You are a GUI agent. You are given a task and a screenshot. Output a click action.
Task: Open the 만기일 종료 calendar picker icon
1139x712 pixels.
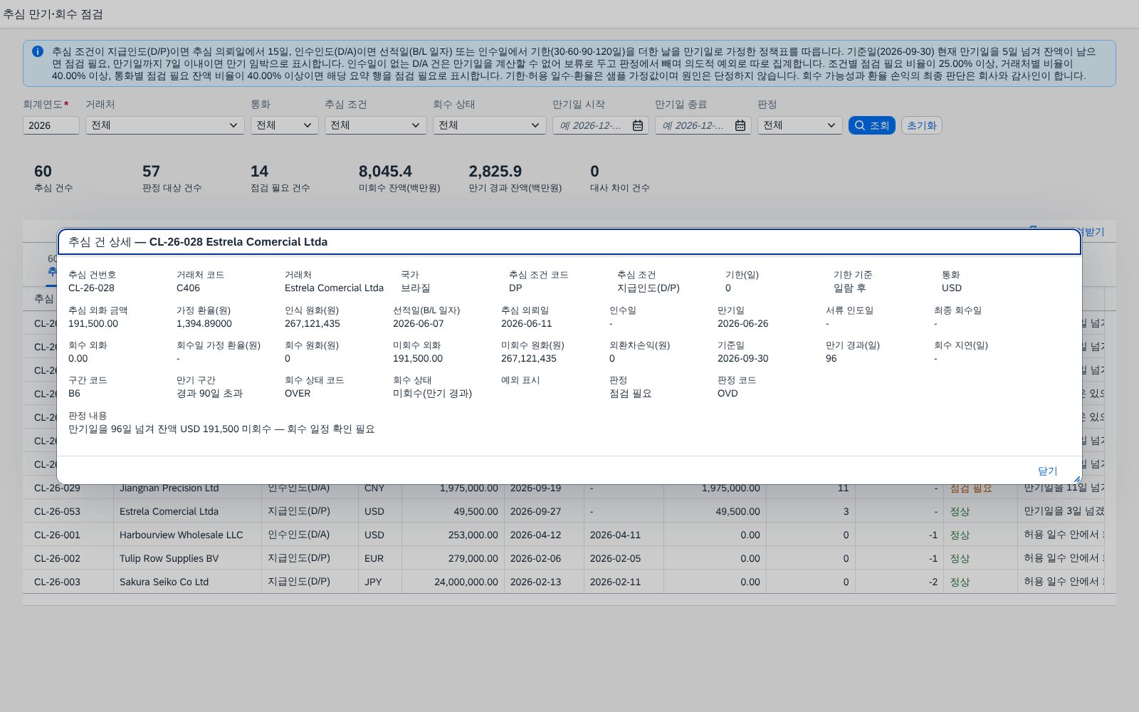coord(740,125)
